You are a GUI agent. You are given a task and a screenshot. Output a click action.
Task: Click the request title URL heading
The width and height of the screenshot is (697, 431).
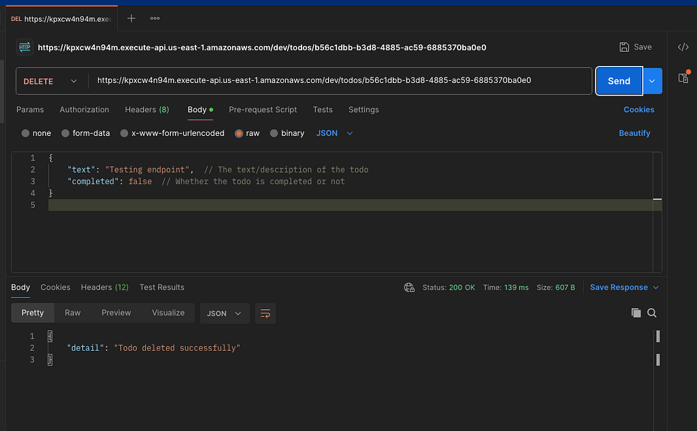[x=262, y=48]
